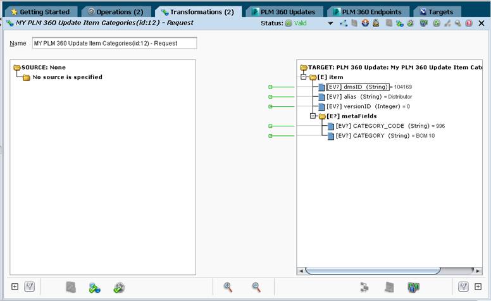The height and width of the screenshot is (301, 491).
Task: Click the zoom in magnifier icon
Action: [x=228, y=287]
